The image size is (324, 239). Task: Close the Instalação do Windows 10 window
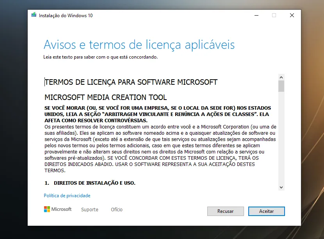click(292, 15)
